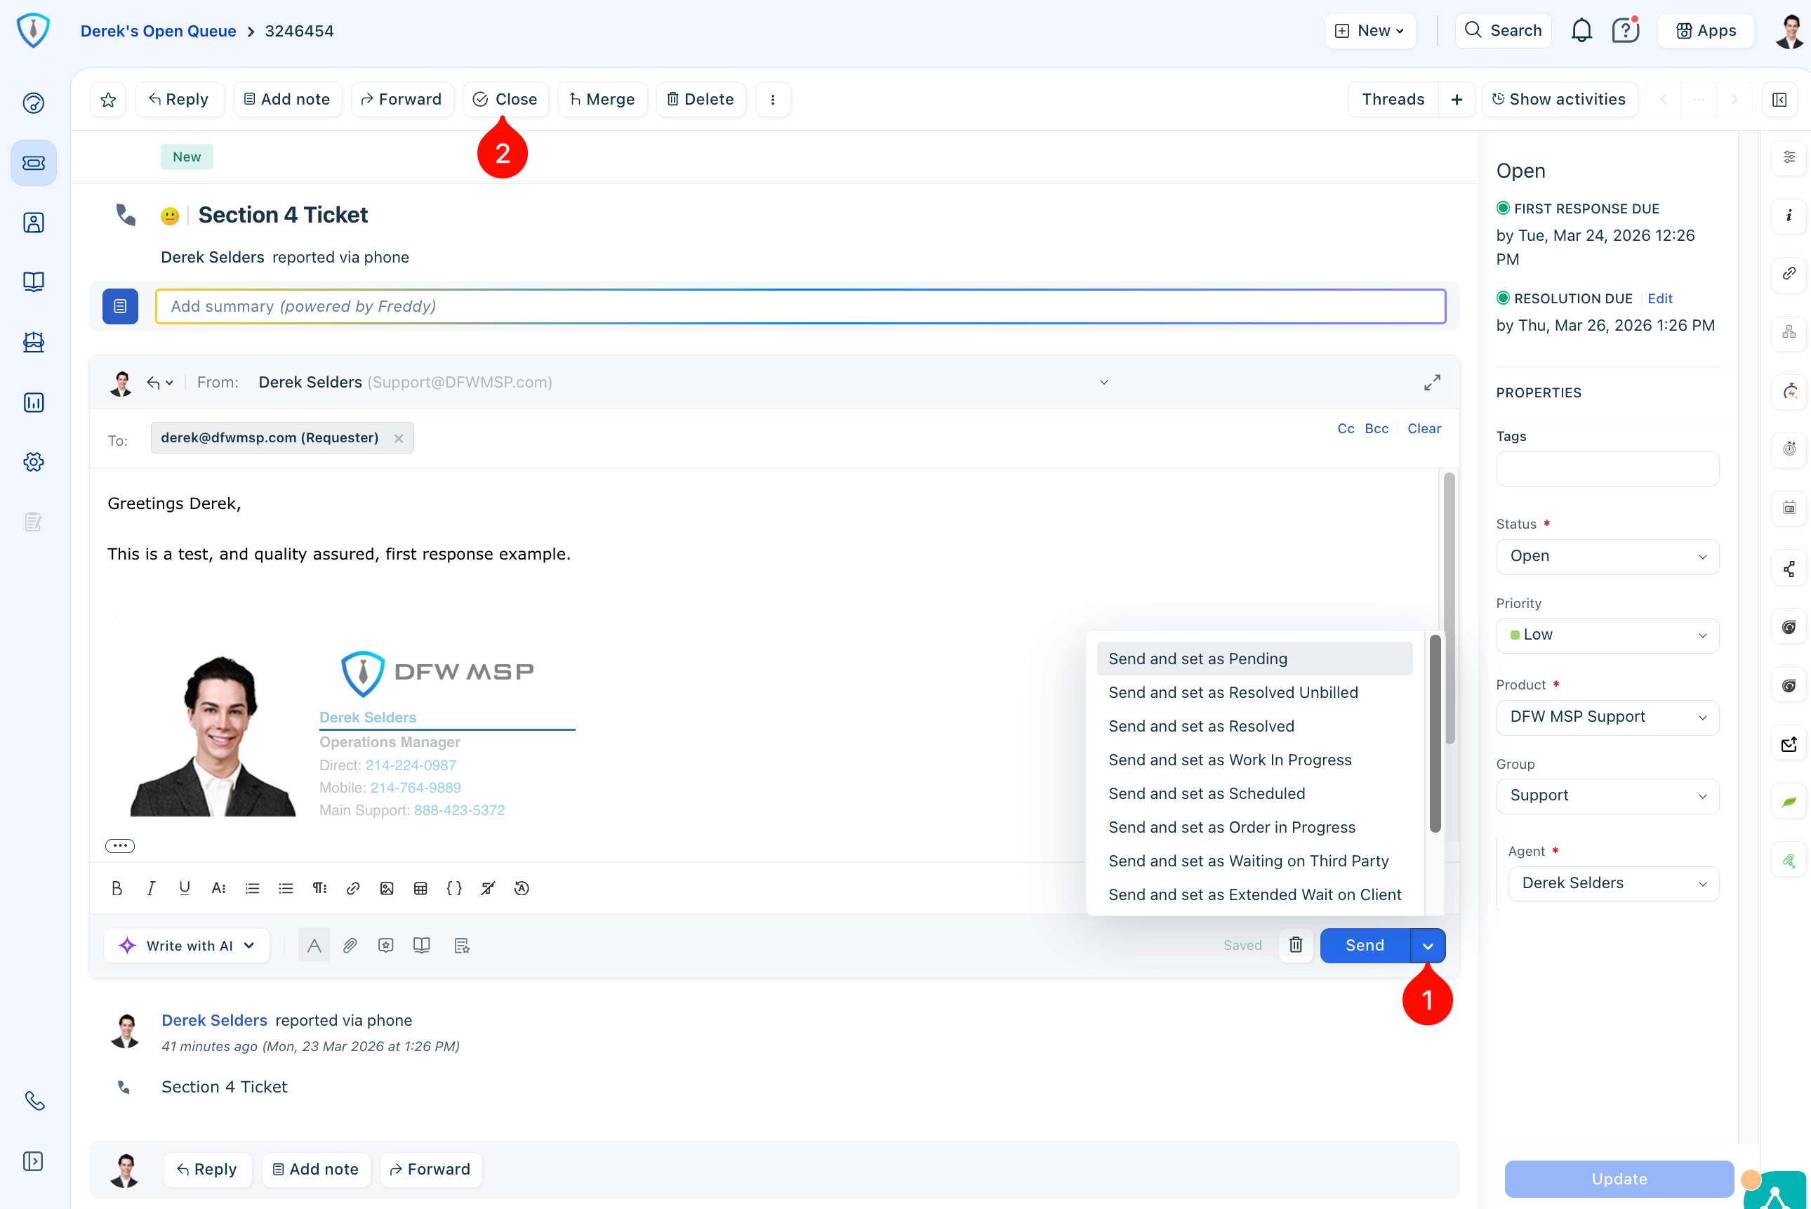Open the notifications bell
The height and width of the screenshot is (1209, 1811).
1581,31
